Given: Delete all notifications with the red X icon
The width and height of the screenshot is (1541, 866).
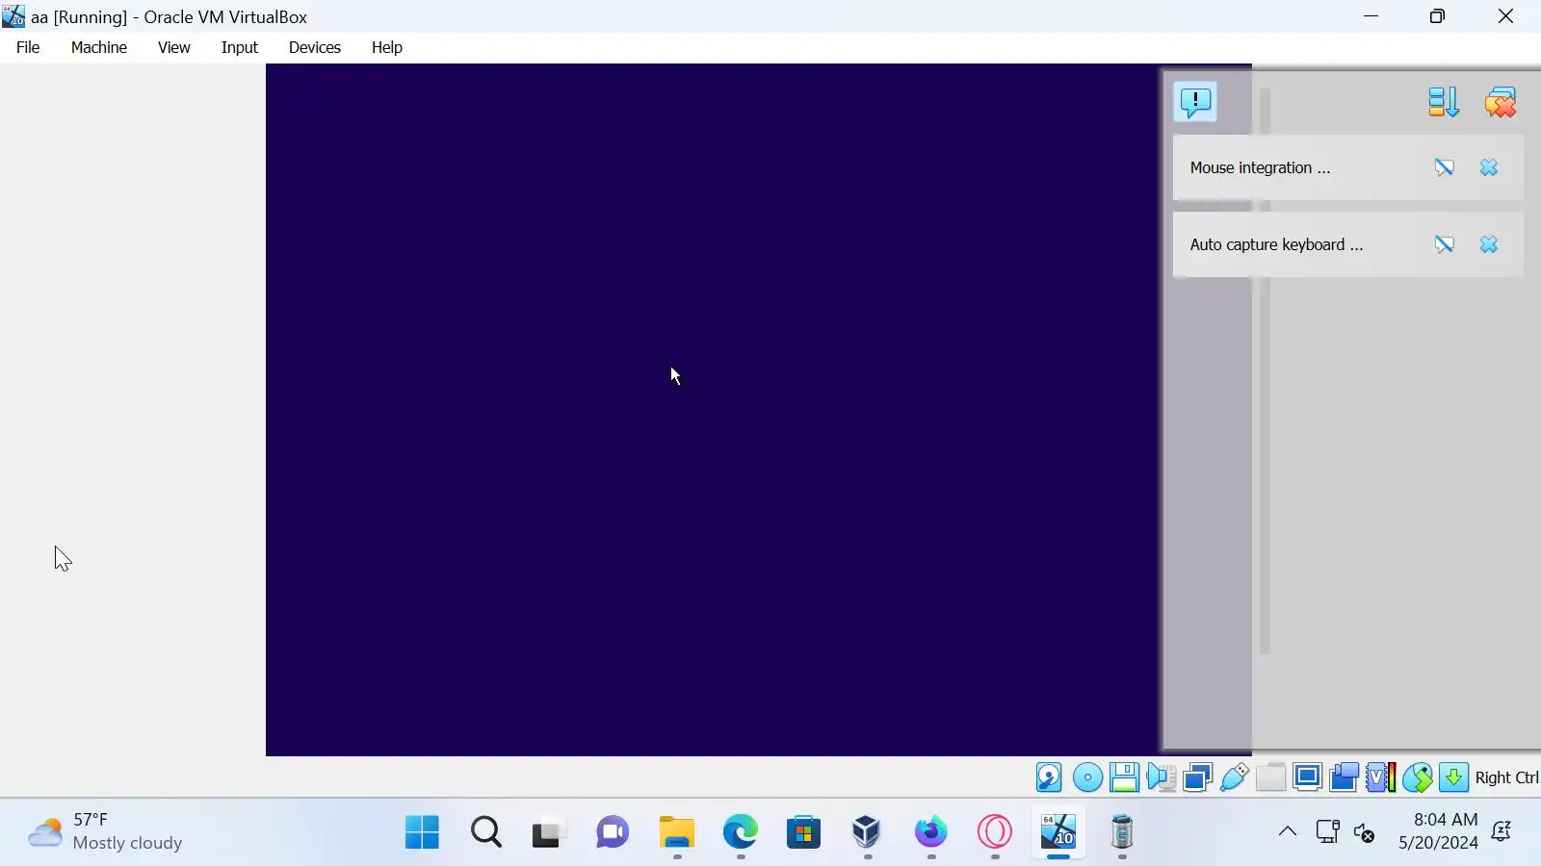Looking at the screenshot, I should pyautogui.click(x=1501, y=102).
